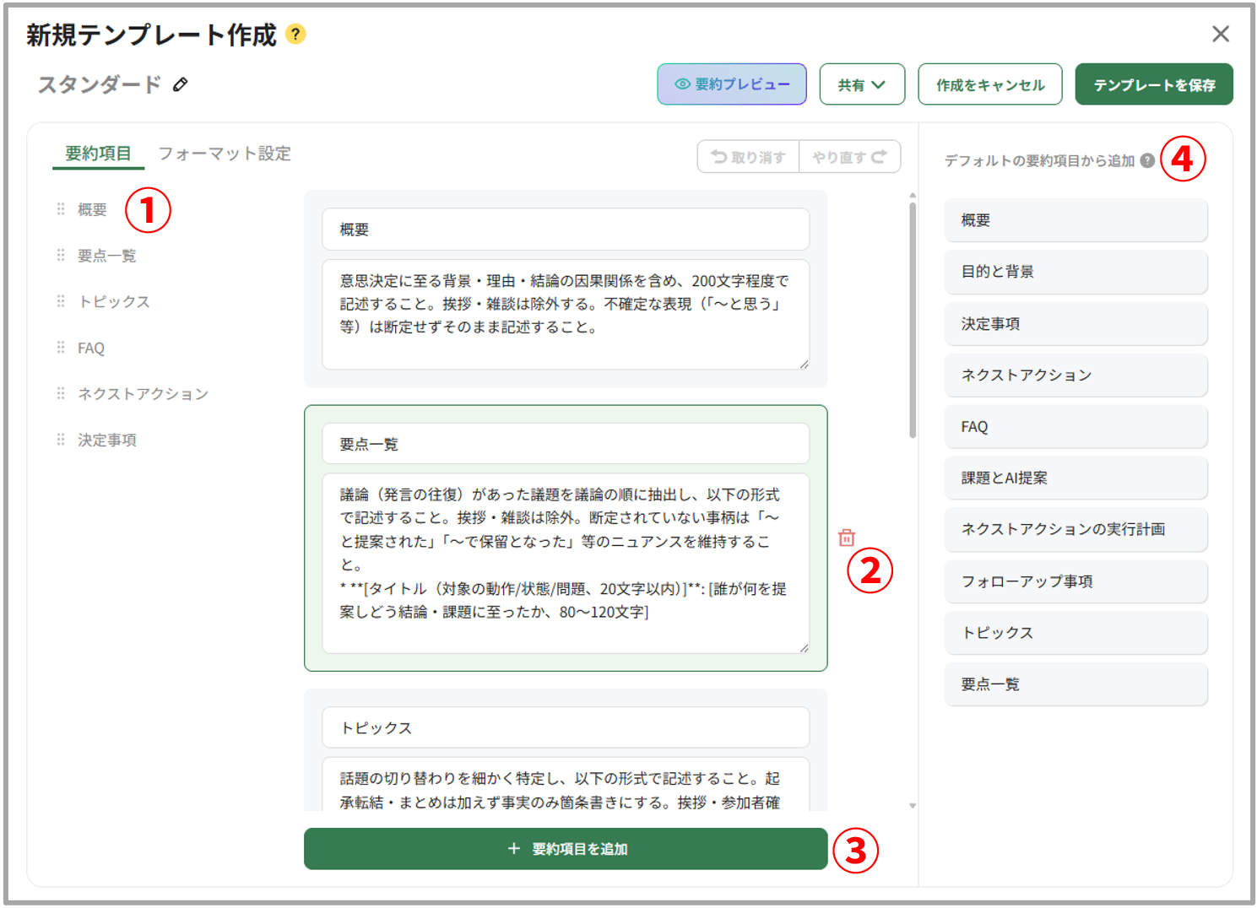The width and height of the screenshot is (1257, 908).
Task: Save with テンプレートを保存 button
Action: click(1154, 84)
